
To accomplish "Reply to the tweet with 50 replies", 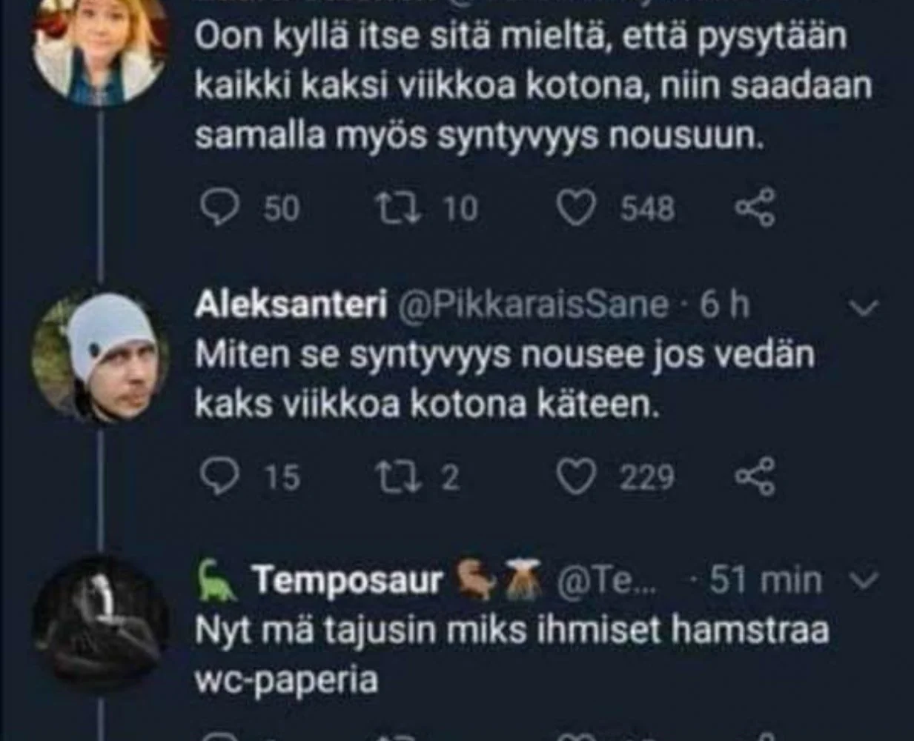I will tap(220, 208).
